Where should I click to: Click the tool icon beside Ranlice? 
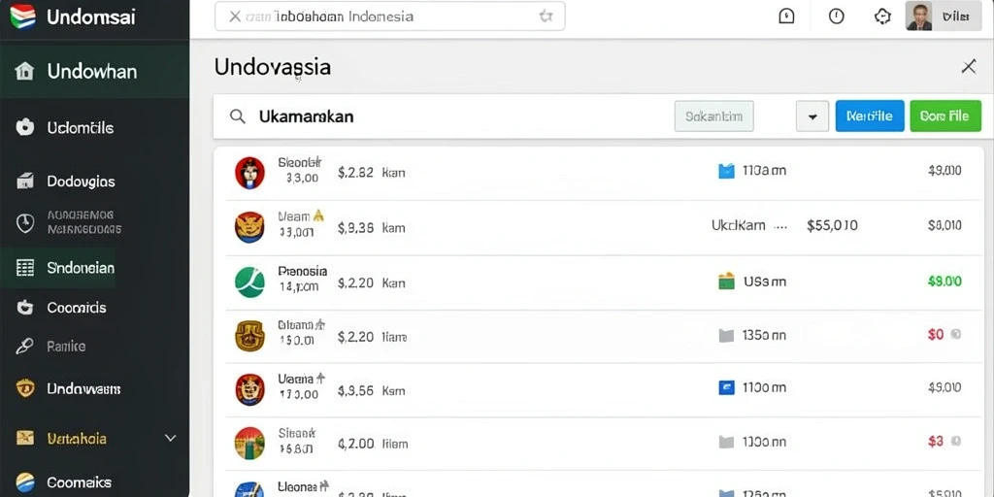tap(24, 347)
